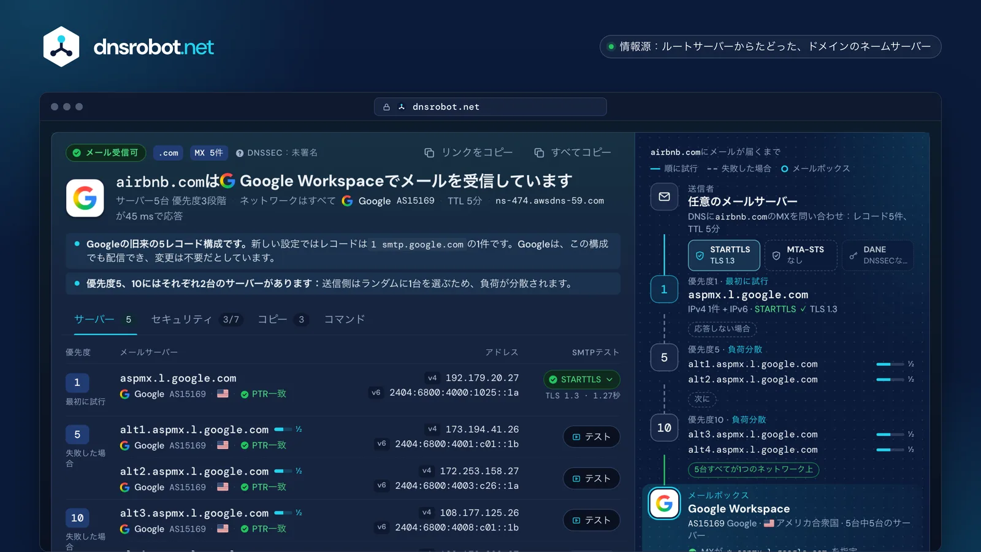
Task: Click the key icon on the DANE card
Action: (x=853, y=255)
